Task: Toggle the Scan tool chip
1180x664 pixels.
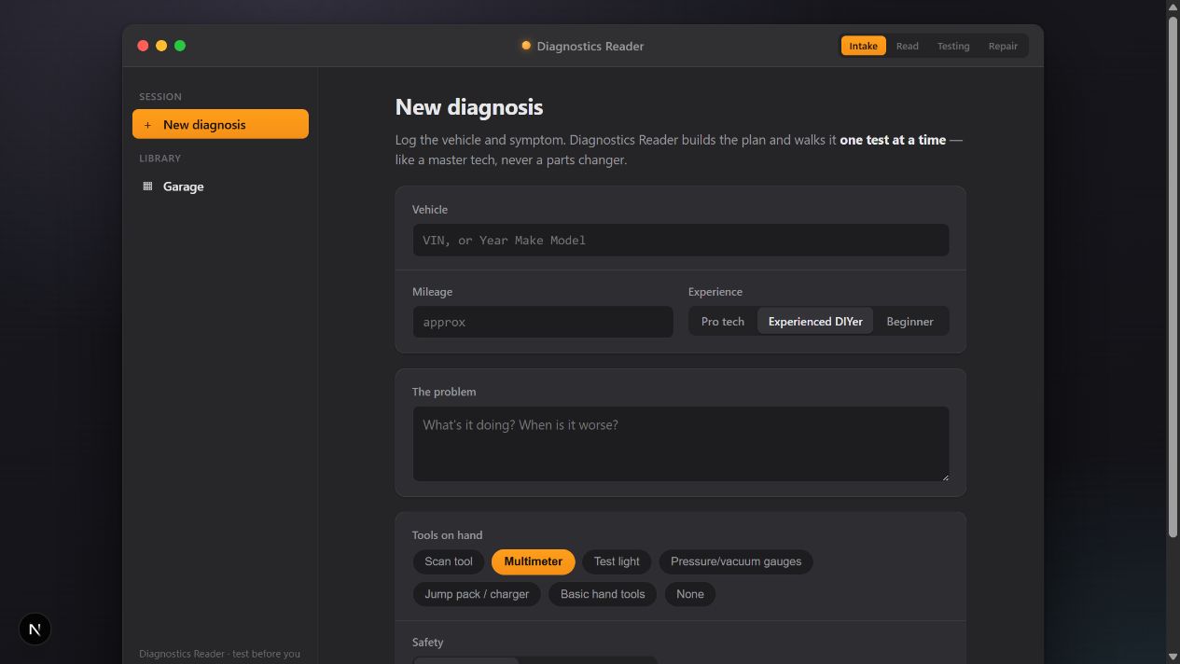Action: [x=449, y=561]
